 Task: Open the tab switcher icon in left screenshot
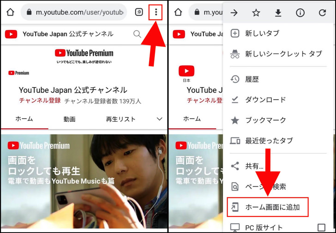(x=139, y=12)
